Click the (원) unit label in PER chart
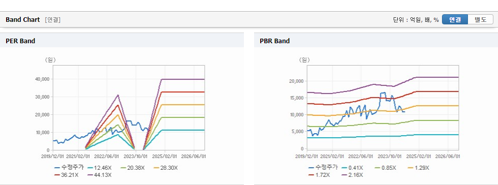 point(50,60)
